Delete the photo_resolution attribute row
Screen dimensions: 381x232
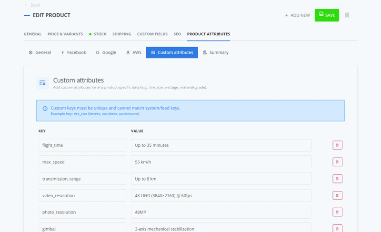(x=337, y=212)
